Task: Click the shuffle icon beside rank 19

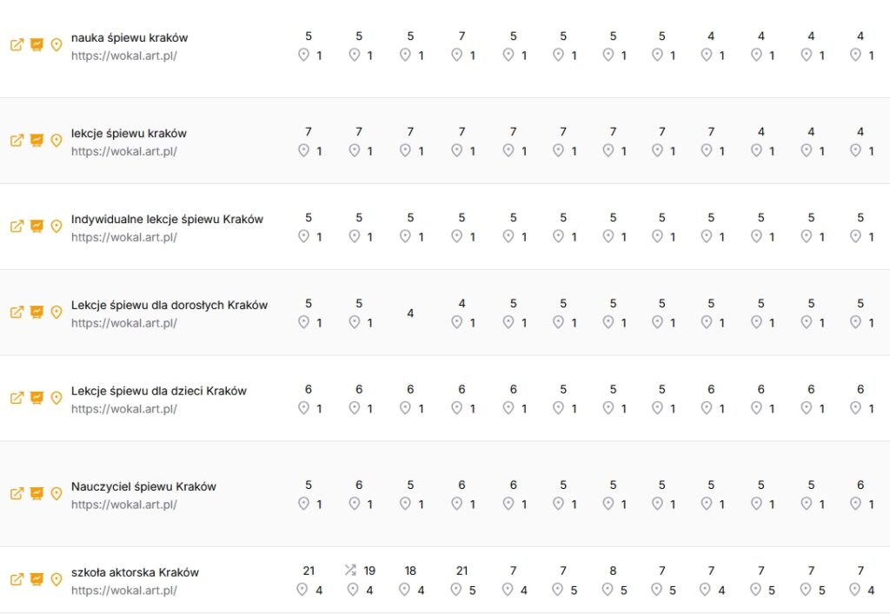Action: click(x=350, y=571)
